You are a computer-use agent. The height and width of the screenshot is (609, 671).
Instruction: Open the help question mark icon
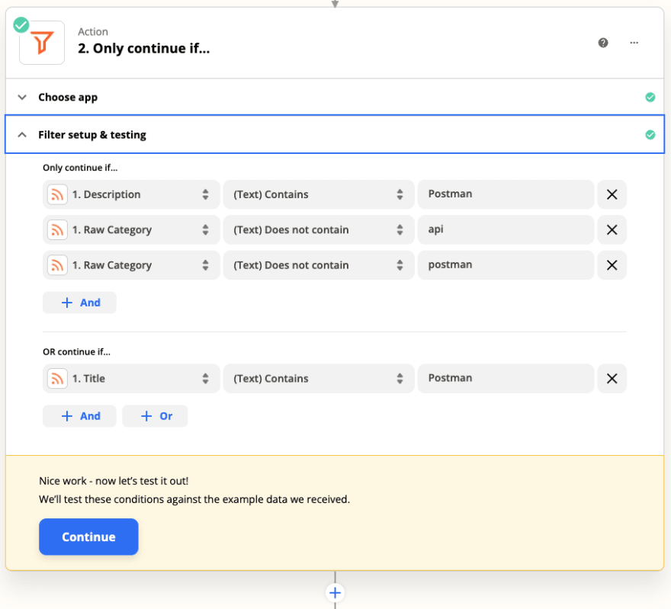point(603,43)
